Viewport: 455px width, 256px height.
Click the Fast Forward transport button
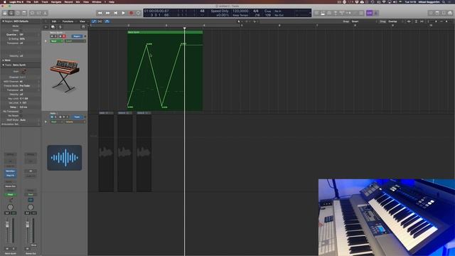pyautogui.click(x=107, y=13)
